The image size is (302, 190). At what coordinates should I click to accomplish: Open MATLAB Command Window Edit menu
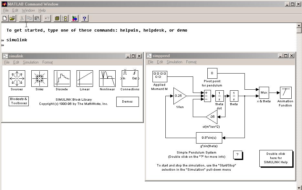[15, 10]
